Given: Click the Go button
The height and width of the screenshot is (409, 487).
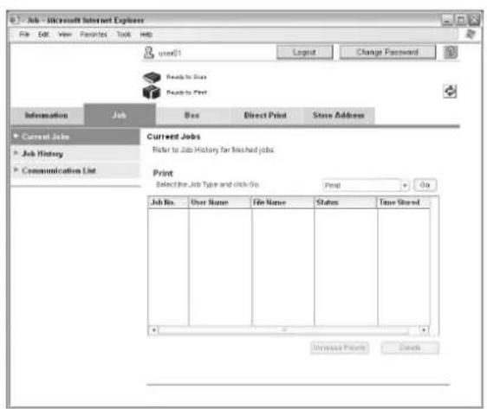Looking at the screenshot, I should click(x=425, y=185).
